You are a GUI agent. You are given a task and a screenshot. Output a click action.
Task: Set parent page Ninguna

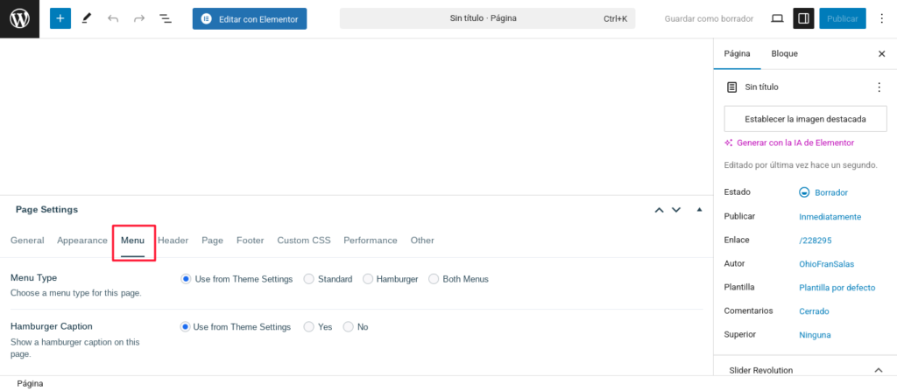pos(815,335)
